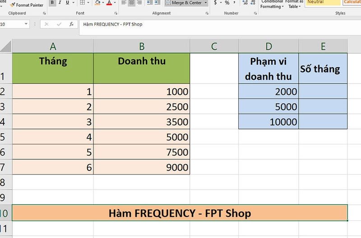The image size is (361, 238).
Task: Open Merge & Center dropdown arrow
Action: point(206,3)
